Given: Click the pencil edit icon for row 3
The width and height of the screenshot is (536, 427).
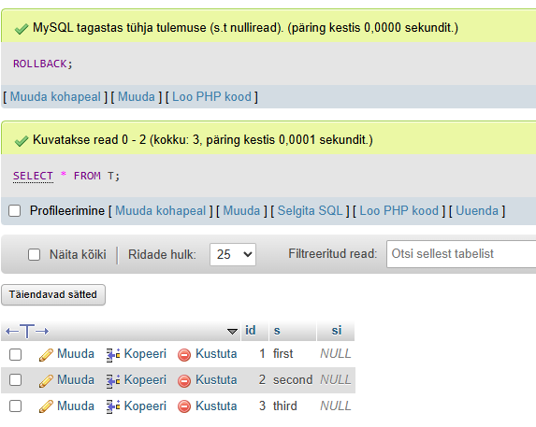Looking at the screenshot, I should (46, 406).
